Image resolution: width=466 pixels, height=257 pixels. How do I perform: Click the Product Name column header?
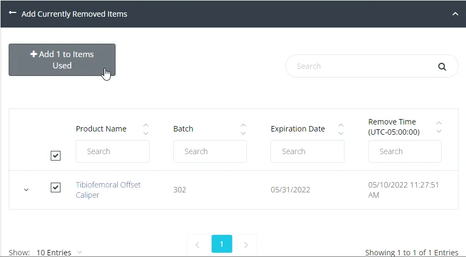pyautogui.click(x=101, y=129)
